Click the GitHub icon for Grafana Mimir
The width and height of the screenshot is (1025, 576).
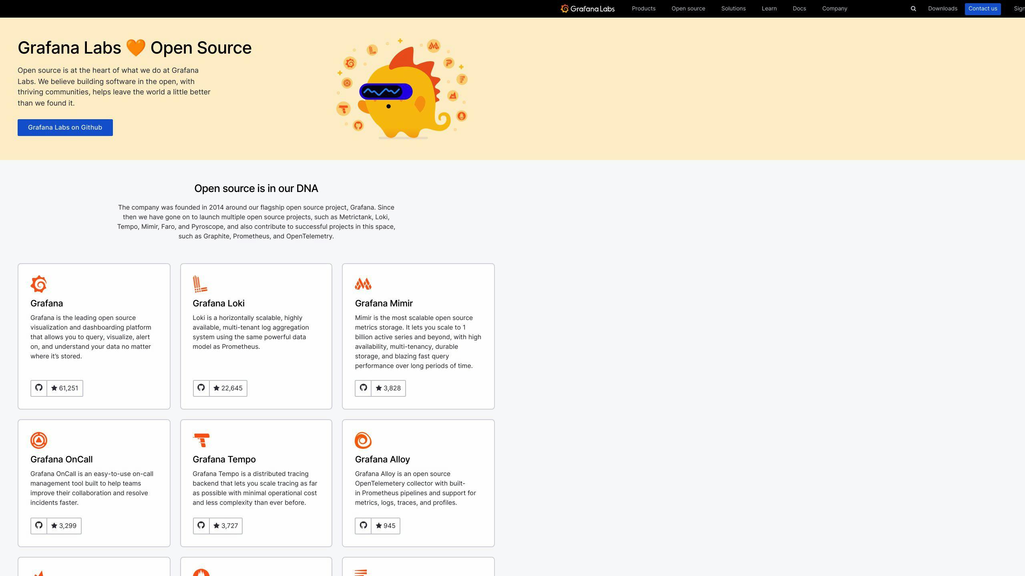coord(363,388)
